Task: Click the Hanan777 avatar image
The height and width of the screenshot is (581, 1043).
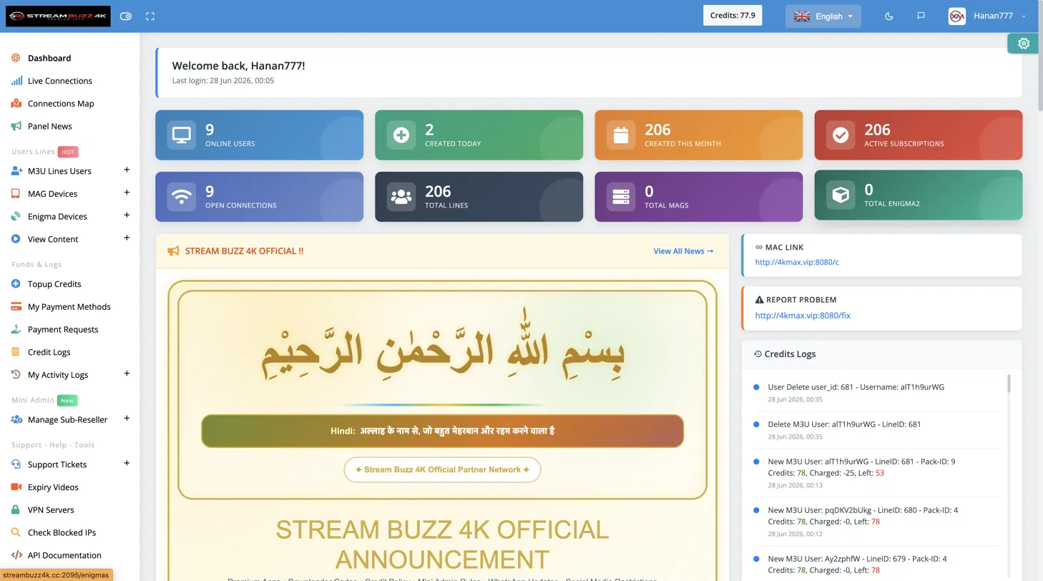Action: click(957, 16)
